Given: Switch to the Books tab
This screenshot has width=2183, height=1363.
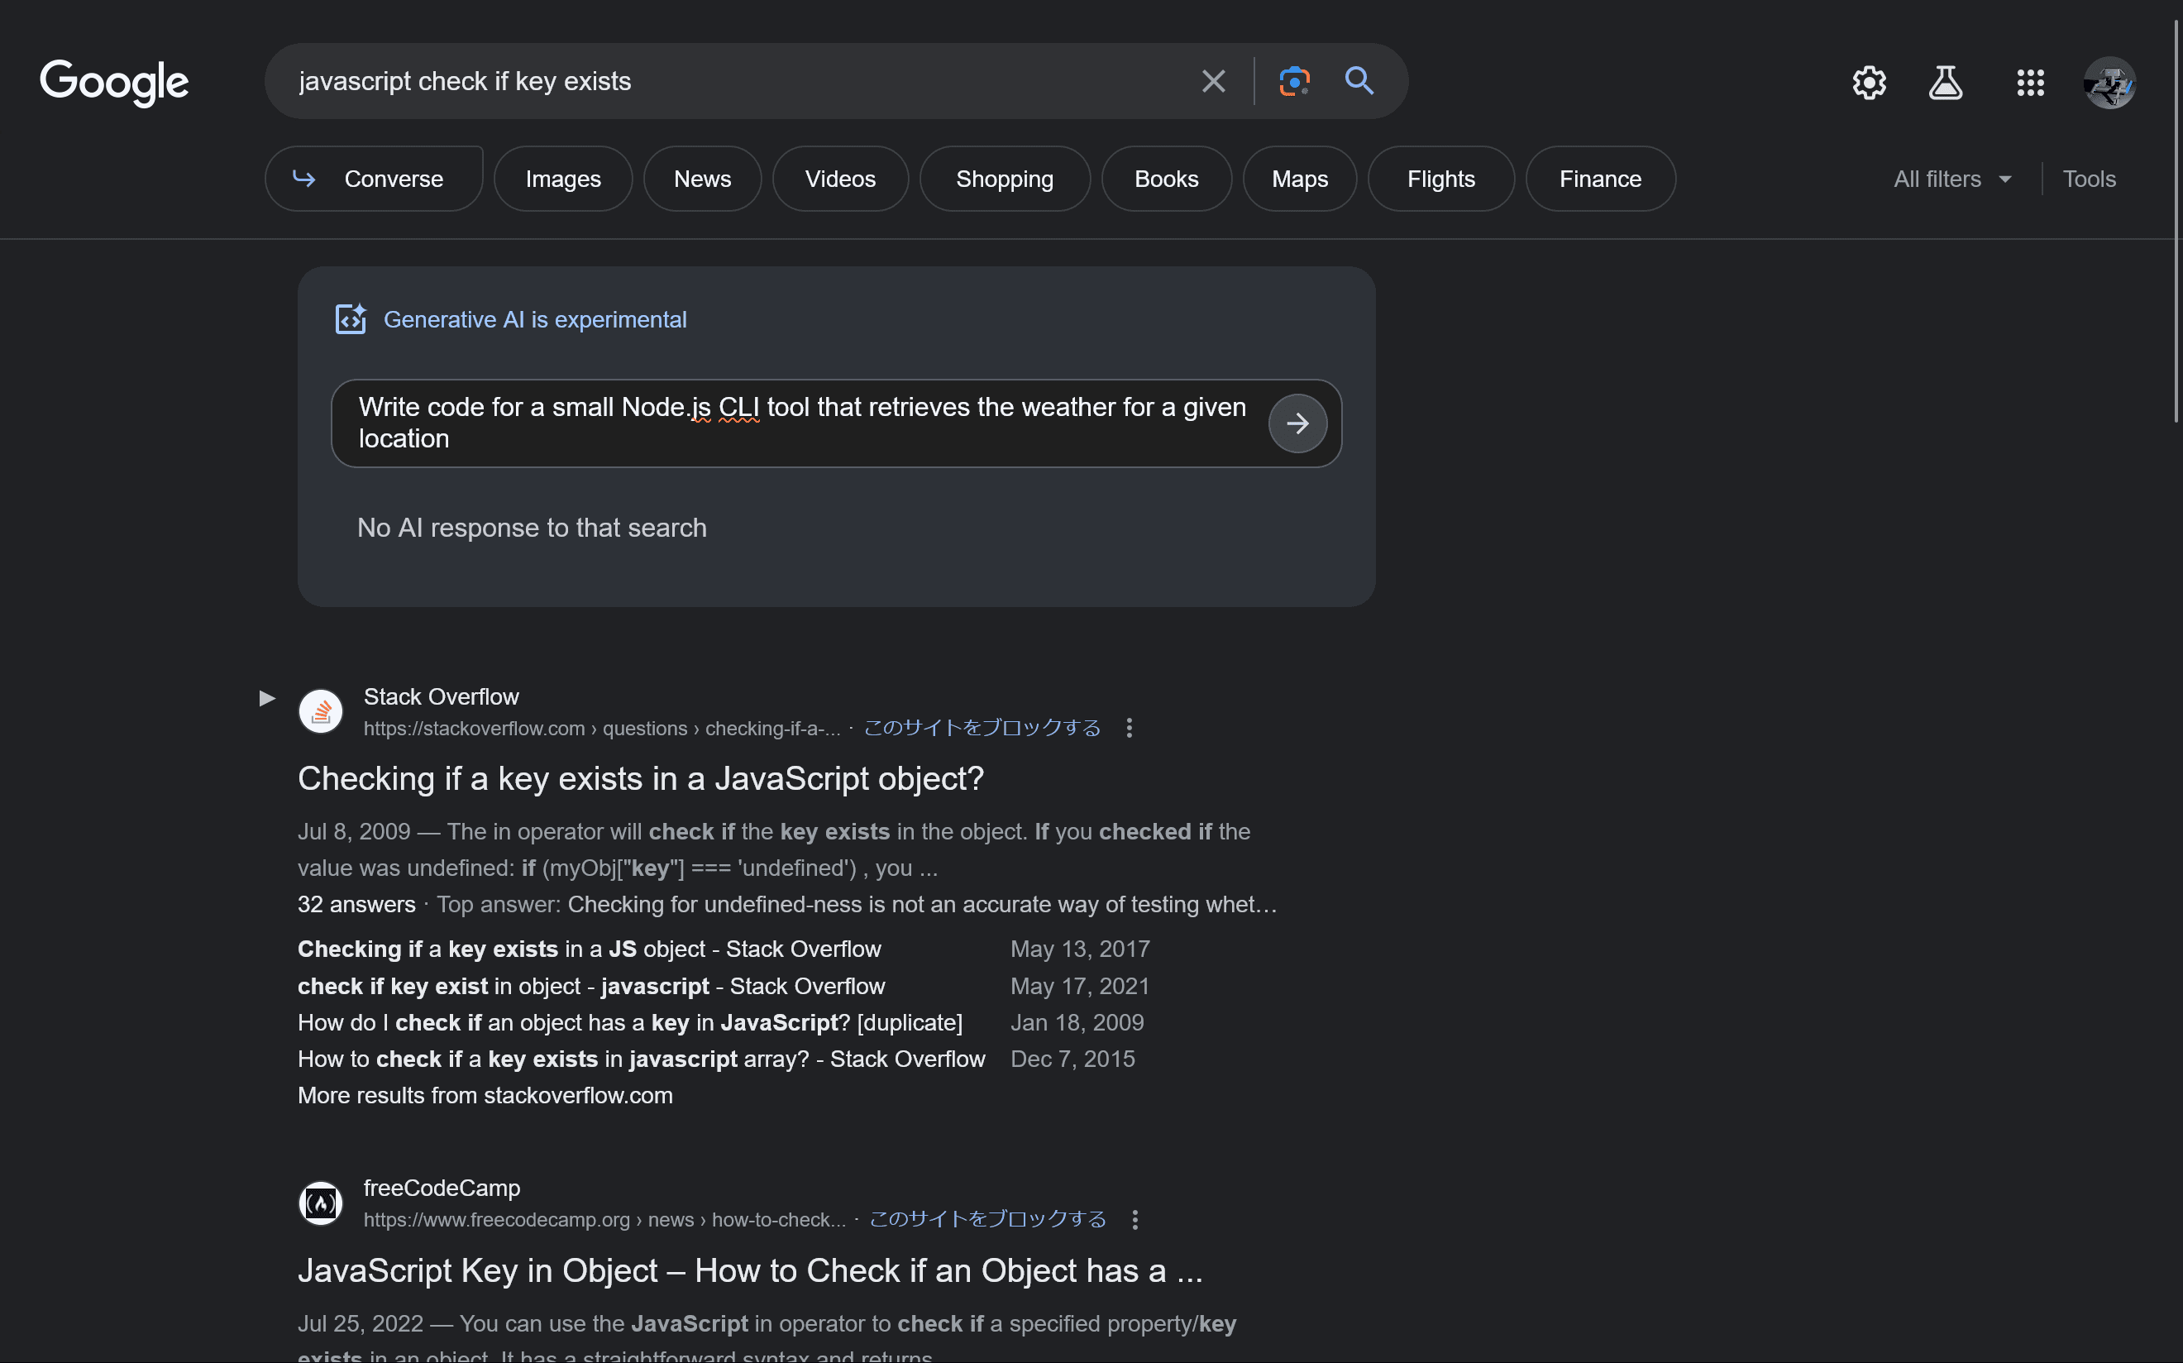Looking at the screenshot, I should coord(1166,179).
